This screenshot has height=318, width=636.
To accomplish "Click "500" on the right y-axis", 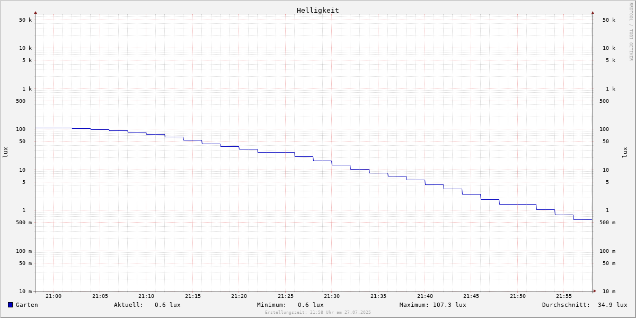I will (x=604, y=101).
